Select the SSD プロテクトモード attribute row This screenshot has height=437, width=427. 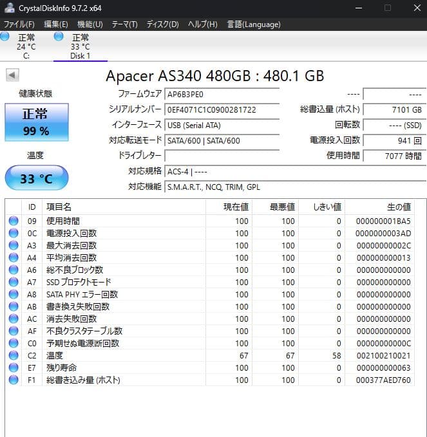pyautogui.click(x=210, y=283)
